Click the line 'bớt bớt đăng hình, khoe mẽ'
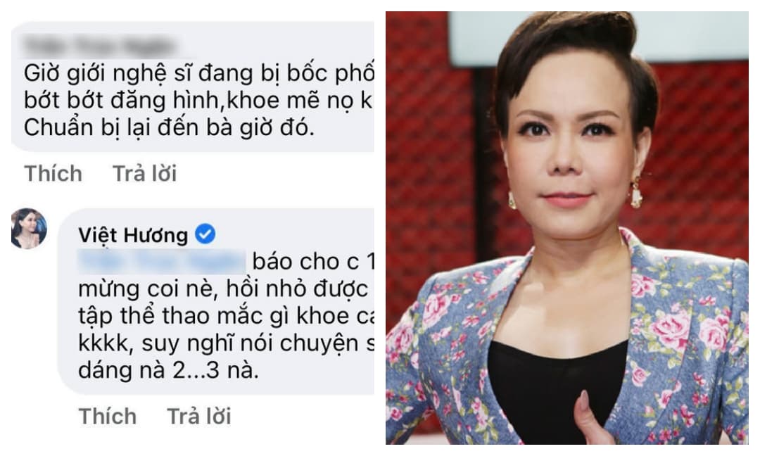 pos(198,101)
